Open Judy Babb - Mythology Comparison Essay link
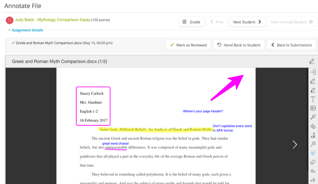 click(x=52, y=20)
